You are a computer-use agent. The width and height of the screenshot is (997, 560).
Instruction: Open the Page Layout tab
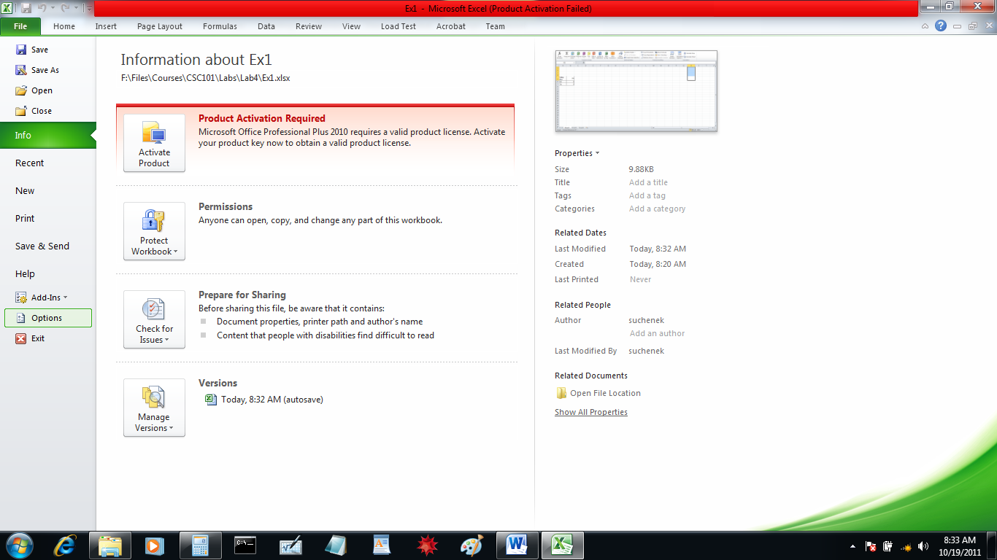tap(160, 26)
